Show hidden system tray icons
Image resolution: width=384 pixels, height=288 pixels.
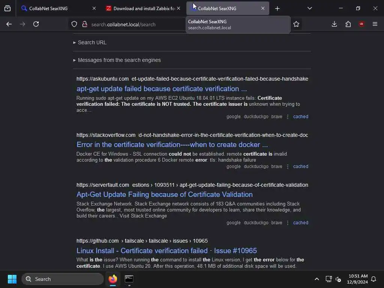tap(316, 279)
